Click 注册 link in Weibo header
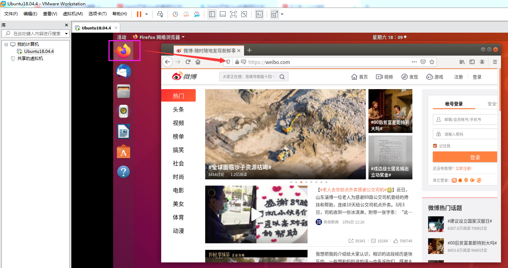 pyautogui.click(x=459, y=77)
